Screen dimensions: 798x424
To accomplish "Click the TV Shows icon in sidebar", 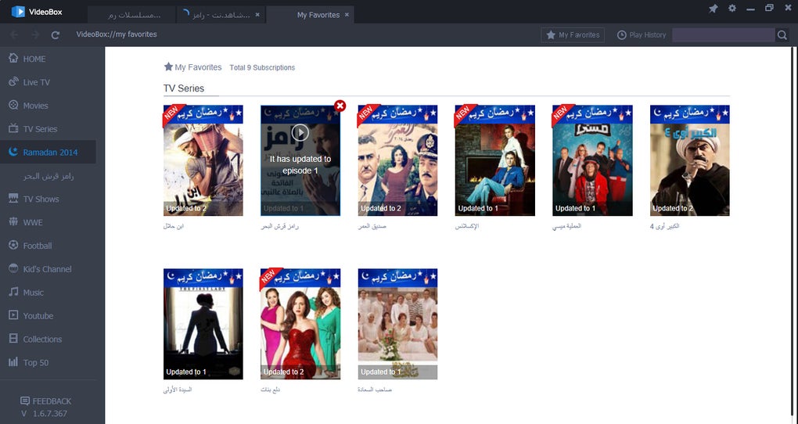I will click(x=13, y=199).
